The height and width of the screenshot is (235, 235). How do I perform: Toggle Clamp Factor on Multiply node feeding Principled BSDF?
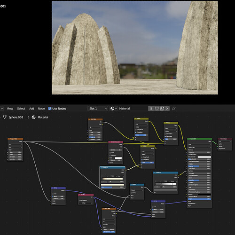165,136
